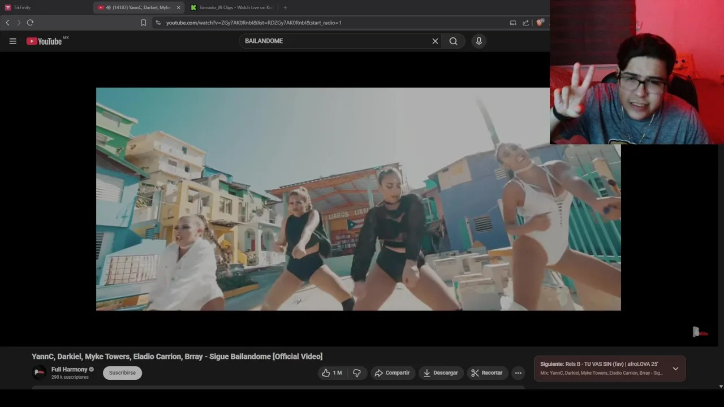724x407 pixels.
Task: Open a new browser tab
Action: pyautogui.click(x=285, y=7)
